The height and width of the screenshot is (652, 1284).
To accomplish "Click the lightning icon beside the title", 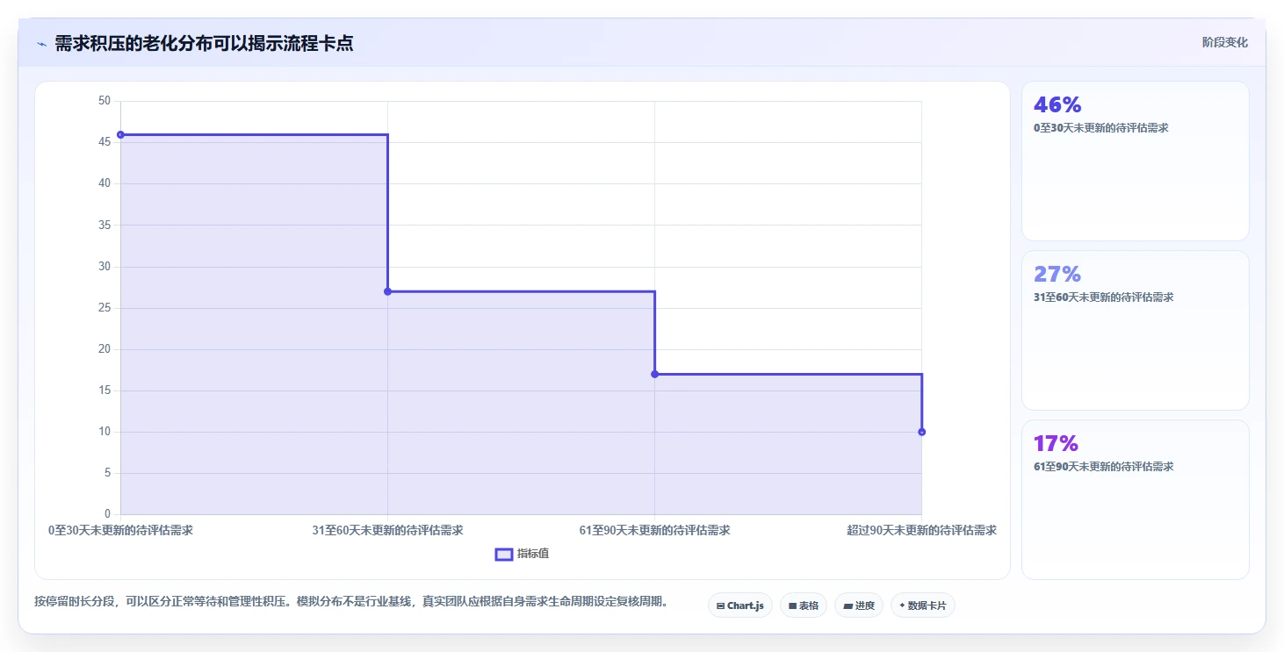I will pyautogui.click(x=41, y=44).
